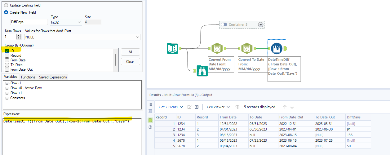Toggle the ID group-by checkbox
Viewport: 390px width, 155px height.
(x=7, y=51)
